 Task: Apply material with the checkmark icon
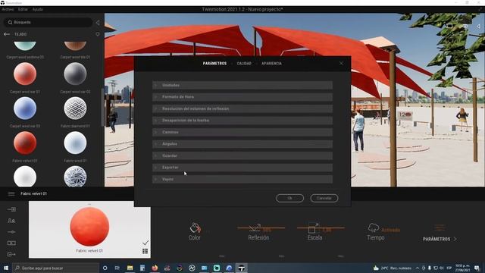(x=145, y=243)
